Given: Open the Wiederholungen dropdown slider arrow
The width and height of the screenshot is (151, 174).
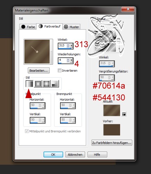Looking at the screenshot, I should (x=72, y=60).
